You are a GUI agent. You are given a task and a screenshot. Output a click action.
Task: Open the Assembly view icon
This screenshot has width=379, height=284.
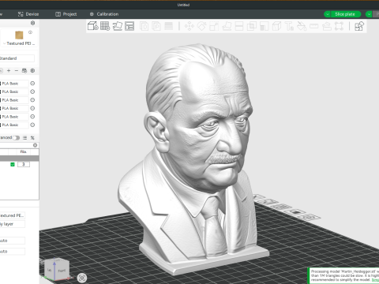pyautogui.click(x=359, y=26)
